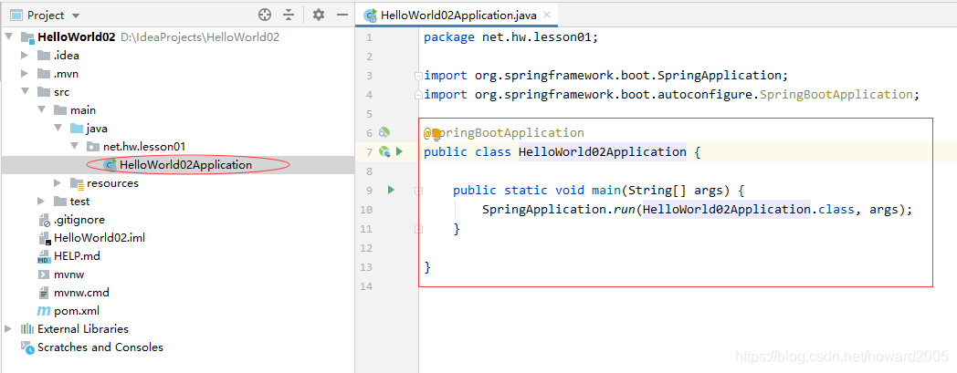
Task: Select the .gitignore file
Action: (x=79, y=220)
